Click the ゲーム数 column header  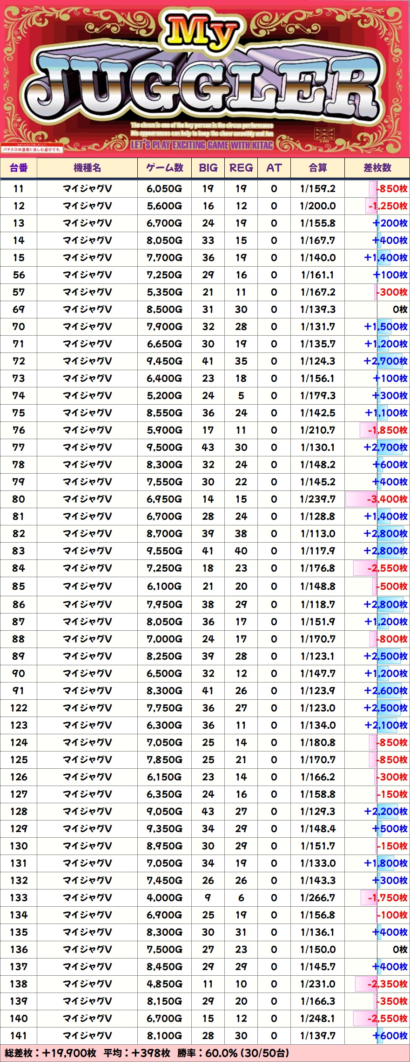(x=164, y=168)
